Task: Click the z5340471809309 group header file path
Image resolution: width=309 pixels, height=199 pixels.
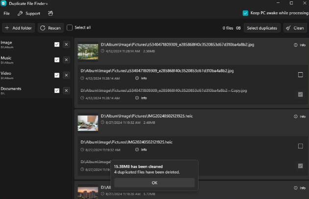Action: [x=178, y=45]
